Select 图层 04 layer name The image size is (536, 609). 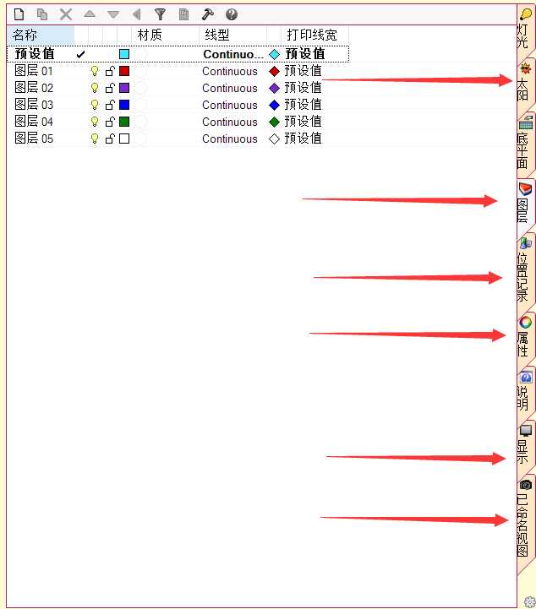click(34, 122)
